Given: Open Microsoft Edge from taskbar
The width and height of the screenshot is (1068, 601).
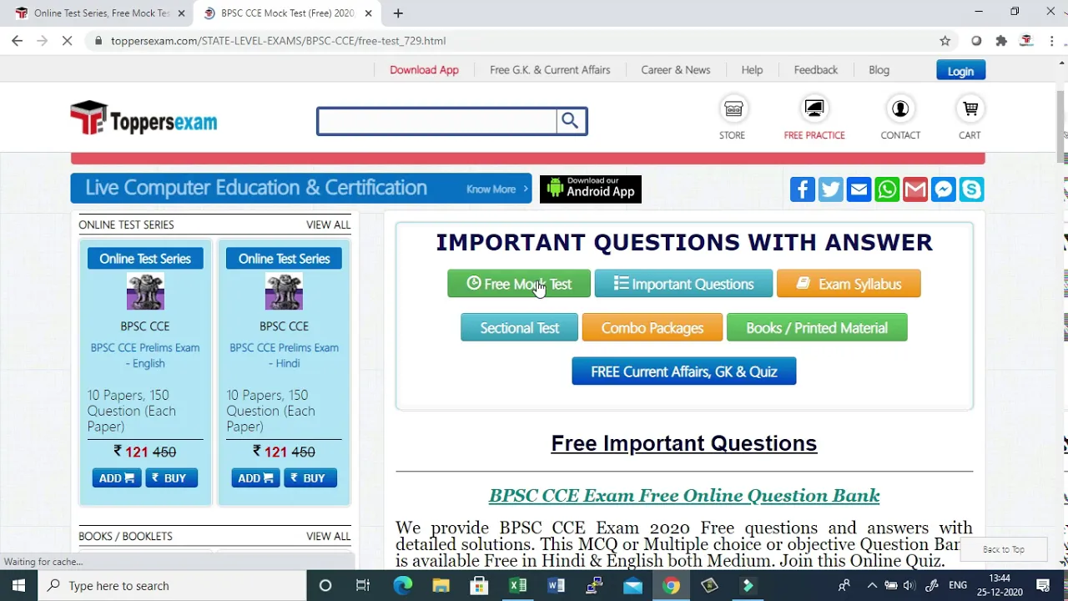Looking at the screenshot, I should pyautogui.click(x=402, y=586).
